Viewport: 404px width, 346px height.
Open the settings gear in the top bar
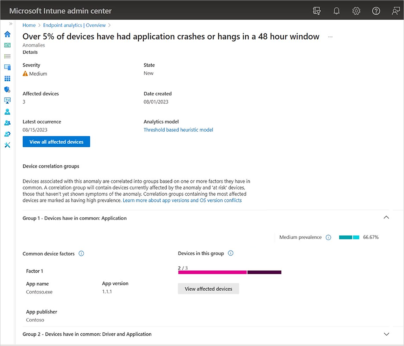(x=356, y=11)
